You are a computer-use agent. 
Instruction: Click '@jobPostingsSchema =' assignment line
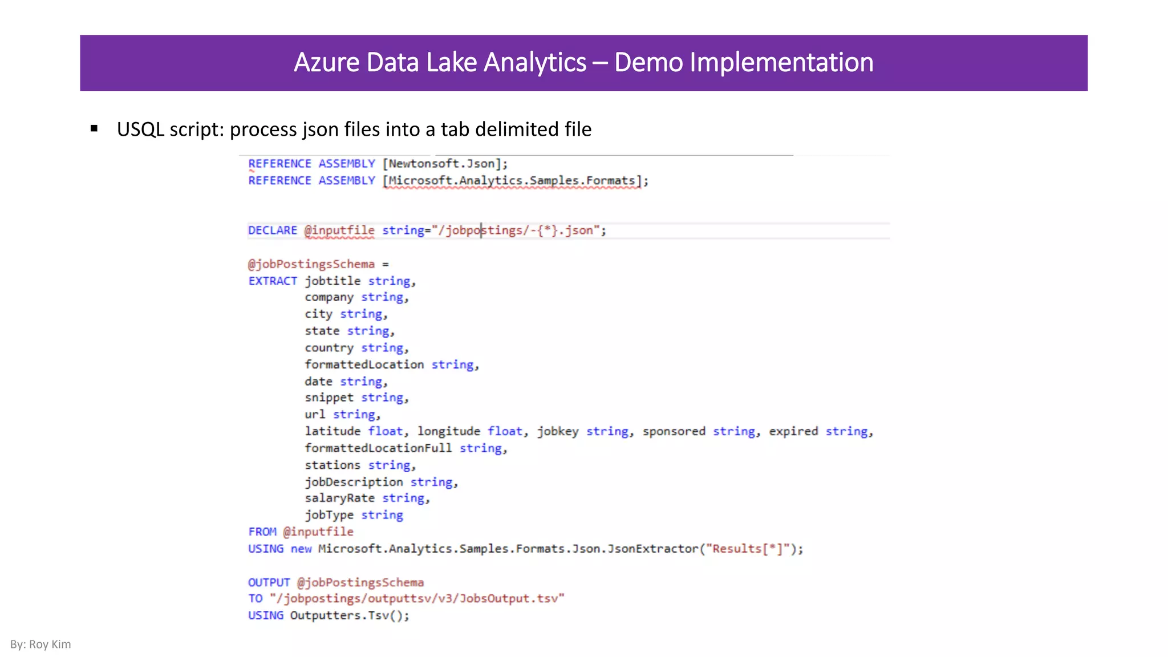point(318,264)
